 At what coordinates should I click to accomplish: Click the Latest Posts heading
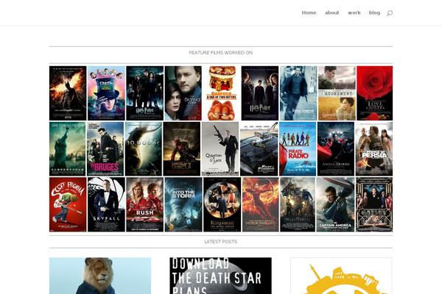(221, 242)
